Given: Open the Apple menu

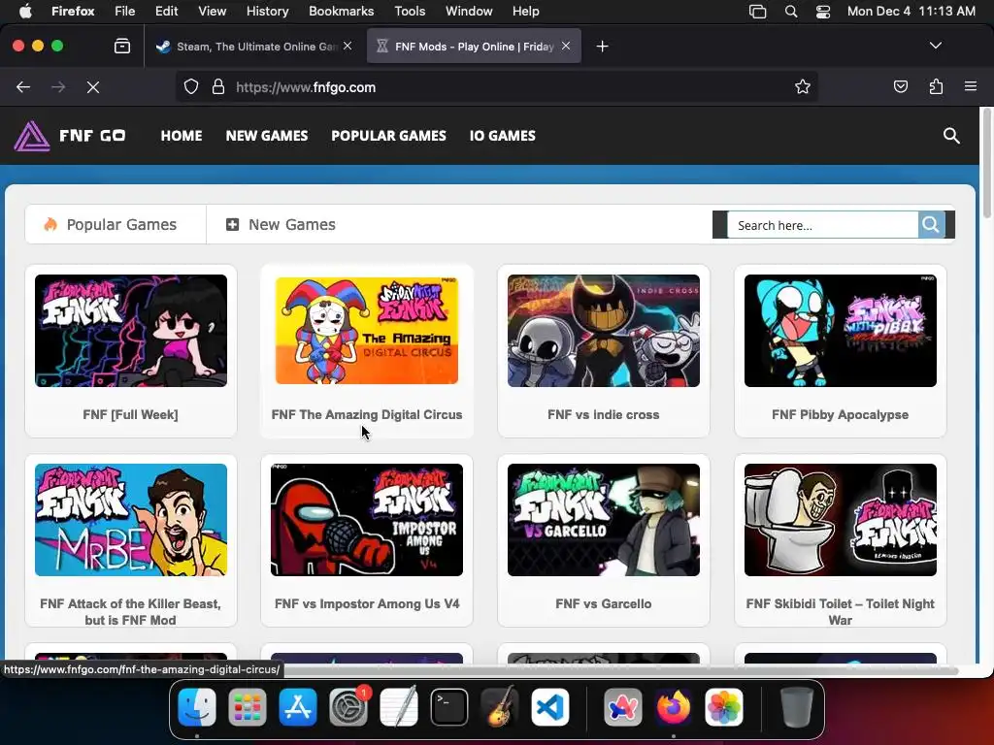Looking at the screenshot, I should [x=25, y=12].
